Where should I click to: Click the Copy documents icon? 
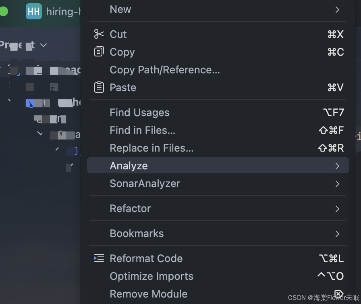coord(99,52)
